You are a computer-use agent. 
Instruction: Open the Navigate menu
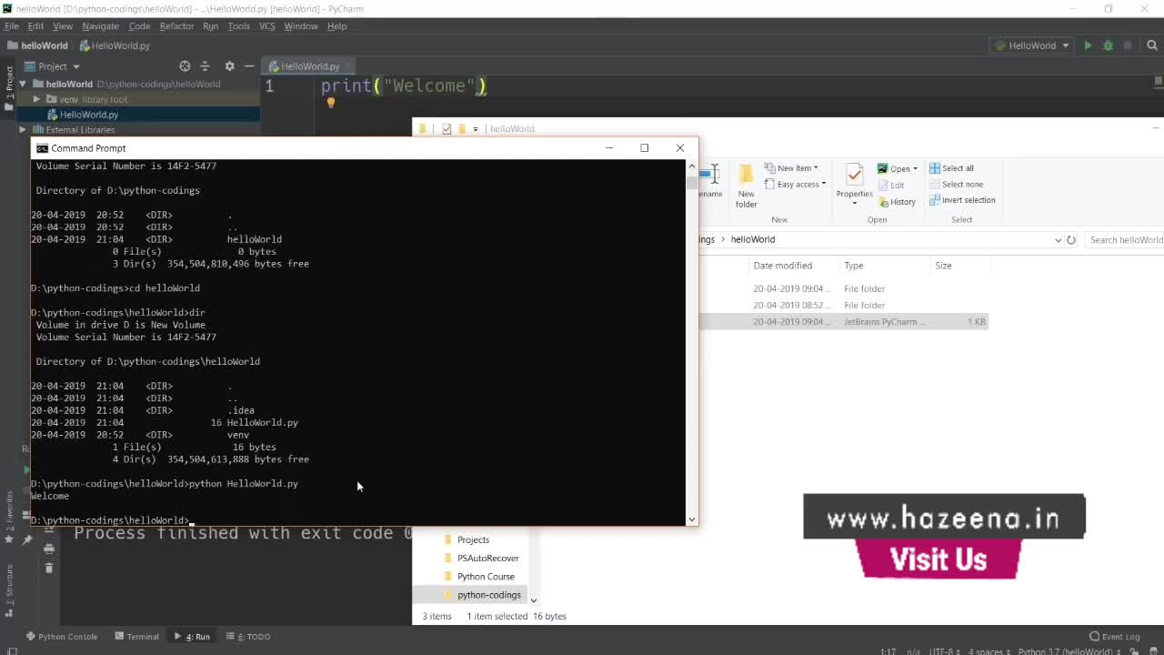pyautogui.click(x=100, y=26)
